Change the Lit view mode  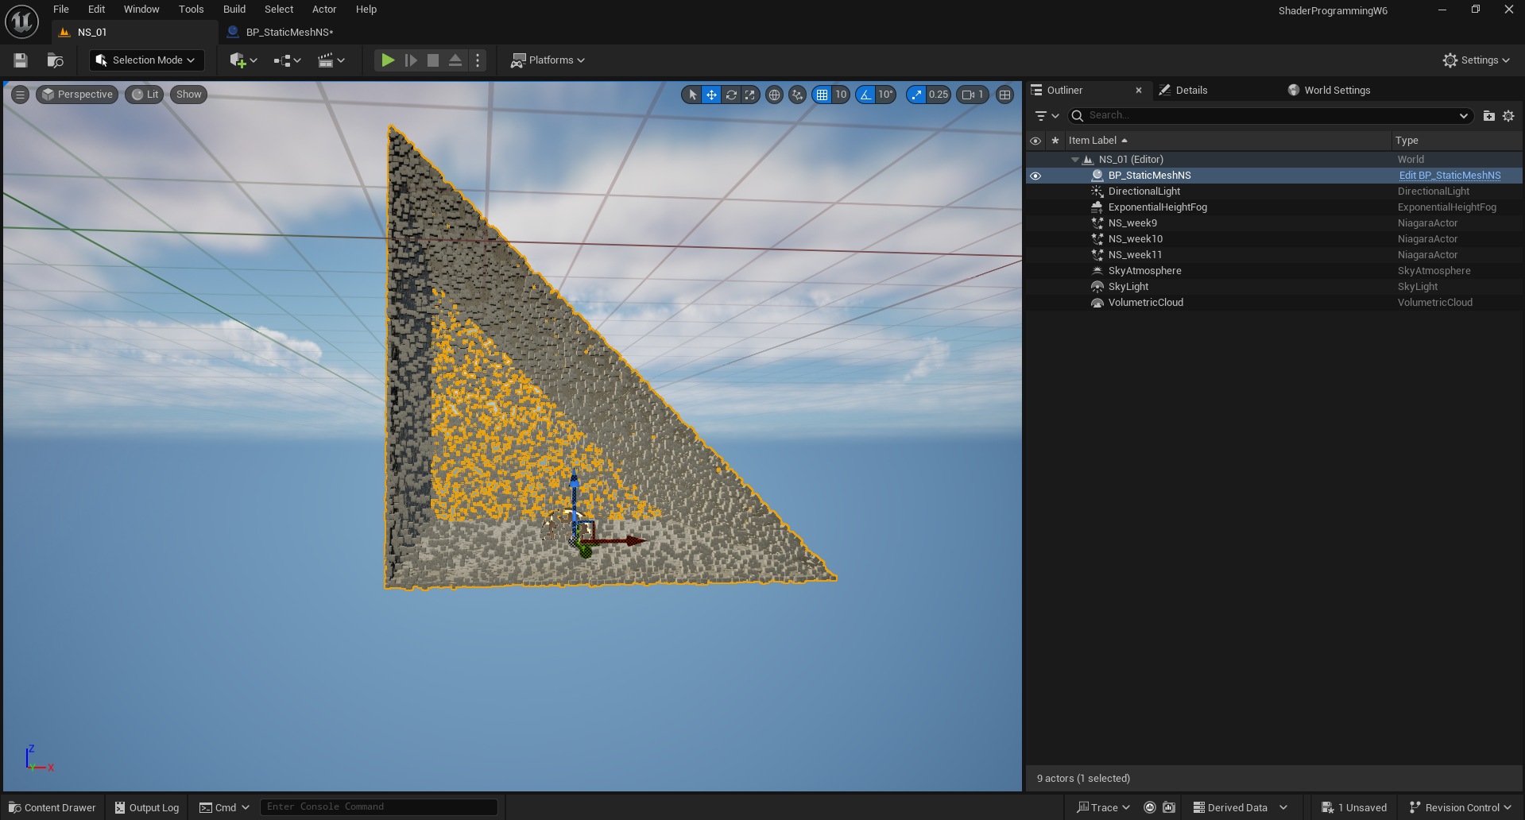[x=145, y=95]
